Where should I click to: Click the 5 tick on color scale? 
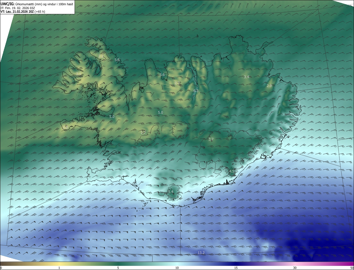118,268
